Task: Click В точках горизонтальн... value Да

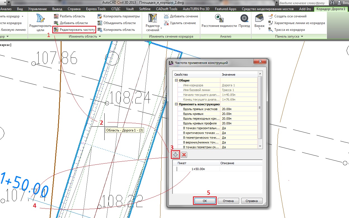Action: [x=239, y=128]
